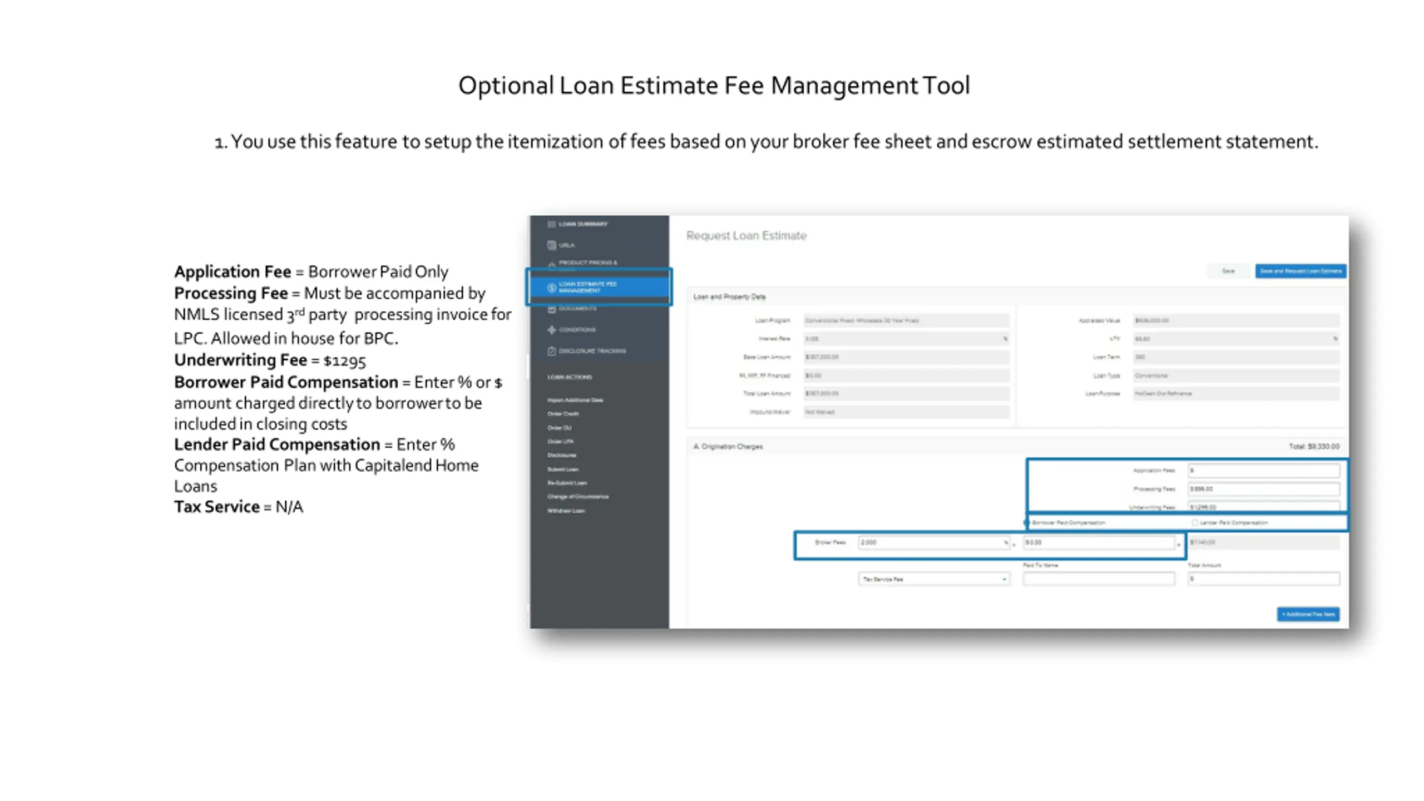Click the Additional Fee Item button
This screenshot has width=1424, height=801.
point(1308,614)
